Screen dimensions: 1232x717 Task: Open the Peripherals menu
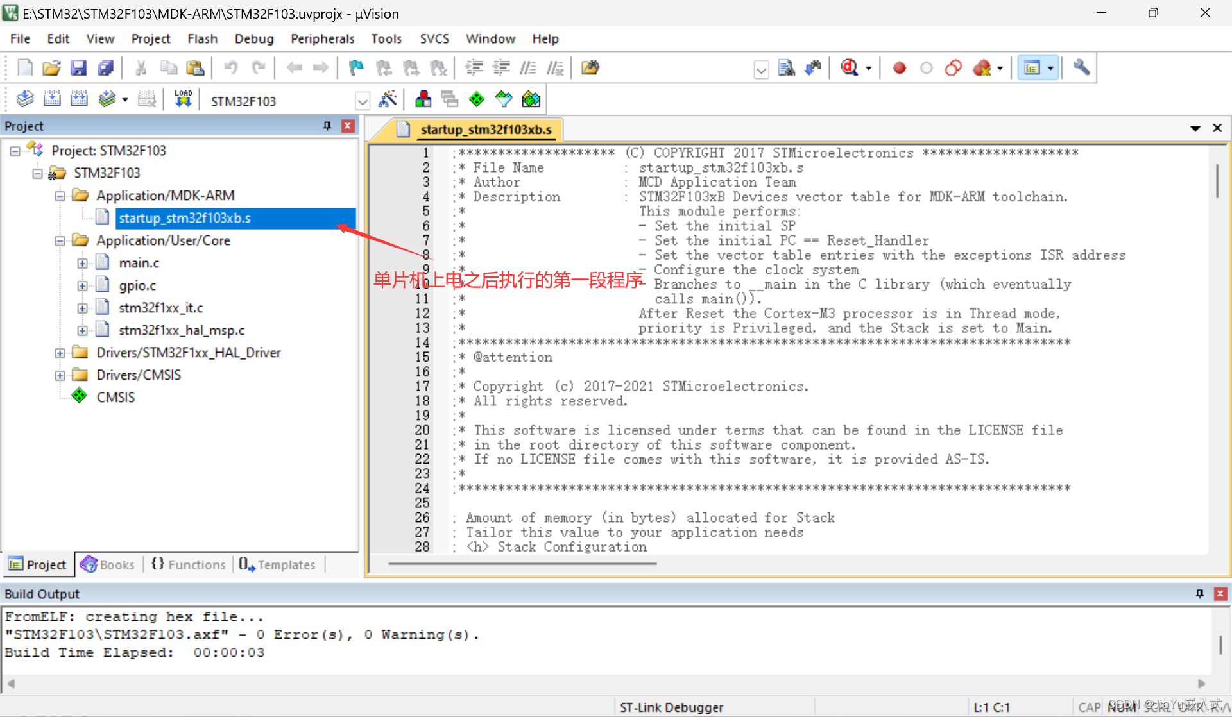(323, 38)
